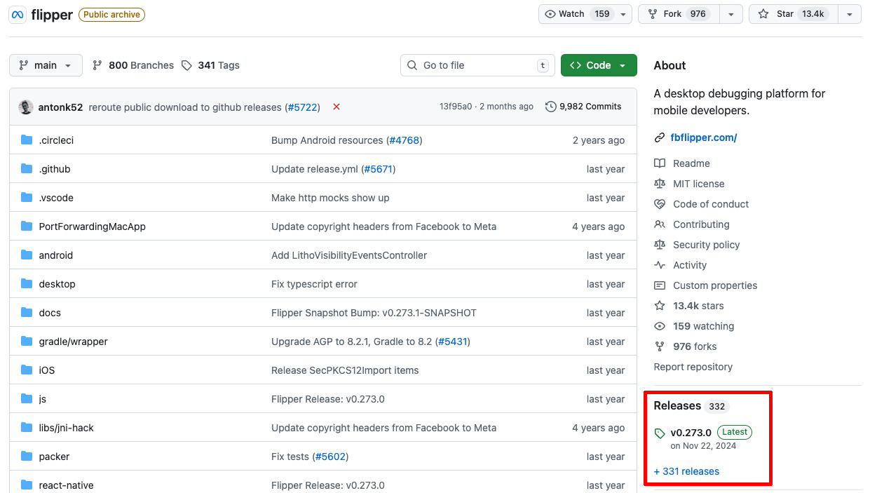Click the packer folder icon
The width and height of the screenshot is (877, 493).
click(27, 457)
